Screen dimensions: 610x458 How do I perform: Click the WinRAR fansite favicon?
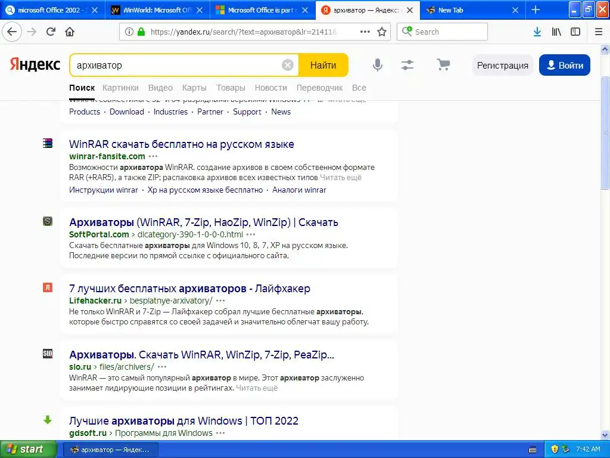point(48,143)
